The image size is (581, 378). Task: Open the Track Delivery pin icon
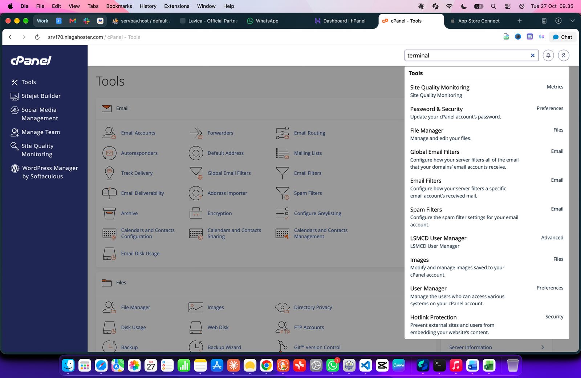point(109,173)
